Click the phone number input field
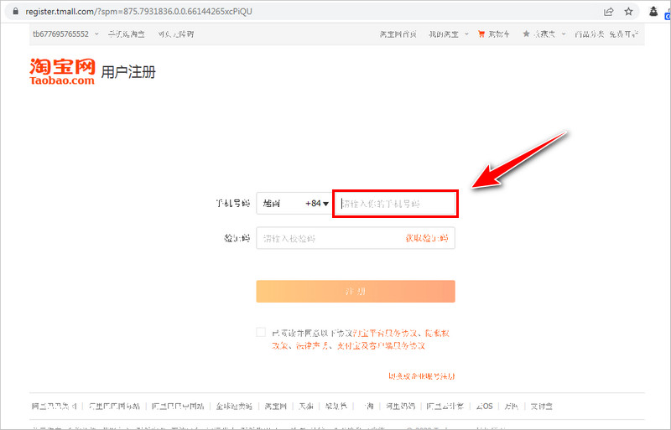Viewport: 671px width, 430px height. (394, 204)
